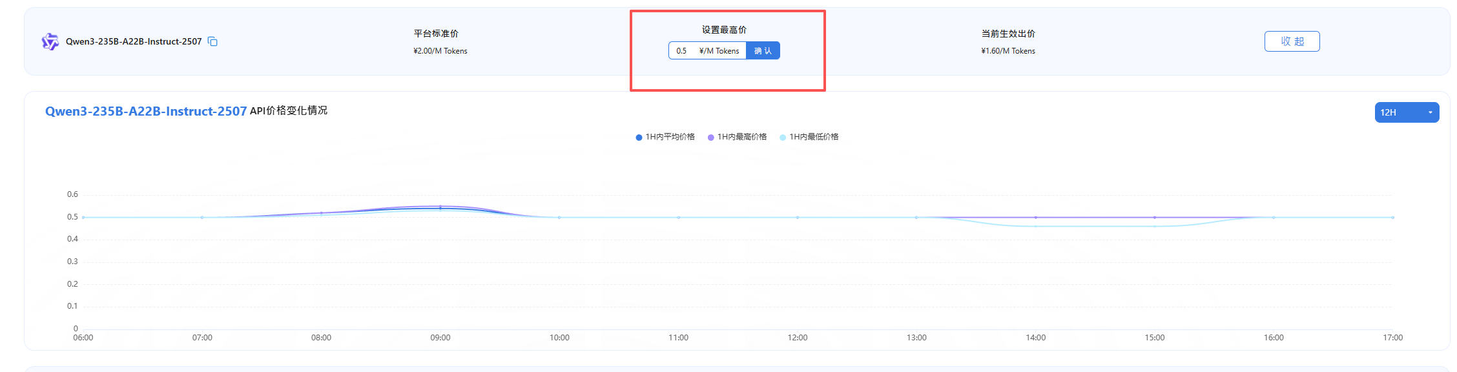This screenshot has width=1457, height=372.
Task: Click the 设置最高价 label
Action: click(x=724, y=30)
